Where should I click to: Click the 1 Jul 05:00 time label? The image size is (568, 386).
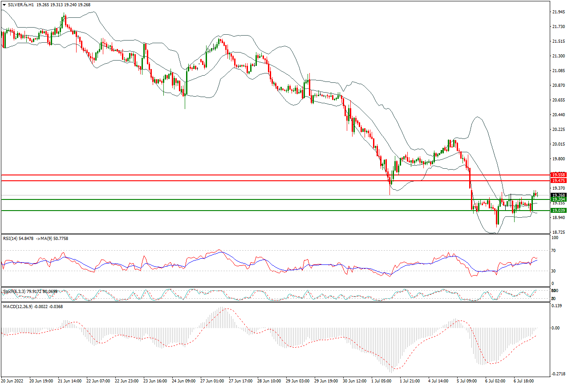click(x=382, y=382)
